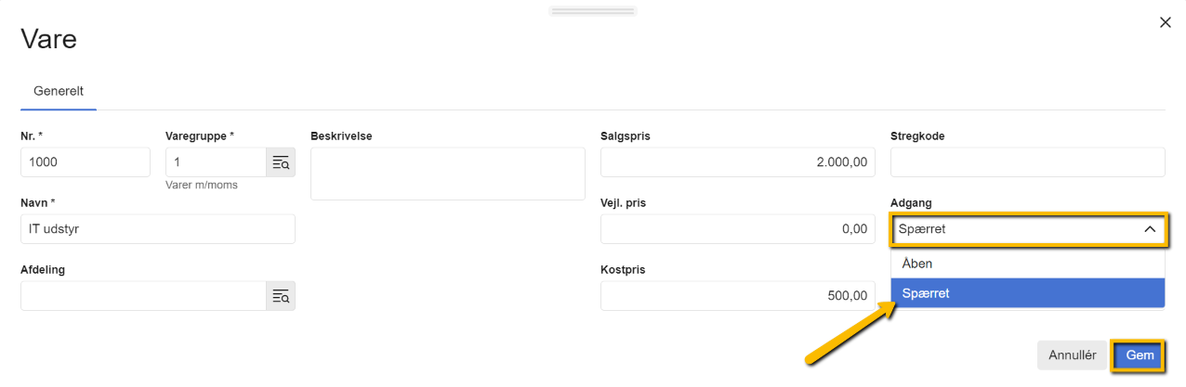
Task: Open the Varegruppe lookup search icon
Action: (281, 163)
